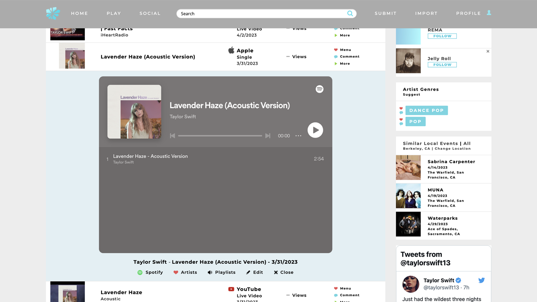537x302 pixels.
Task: Click the Twitter bird icon
Action: click(482, 280)
